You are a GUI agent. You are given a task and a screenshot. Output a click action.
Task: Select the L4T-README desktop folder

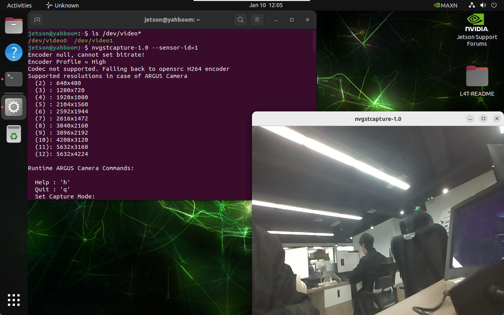pyautogui.click(x=477, y=81)
